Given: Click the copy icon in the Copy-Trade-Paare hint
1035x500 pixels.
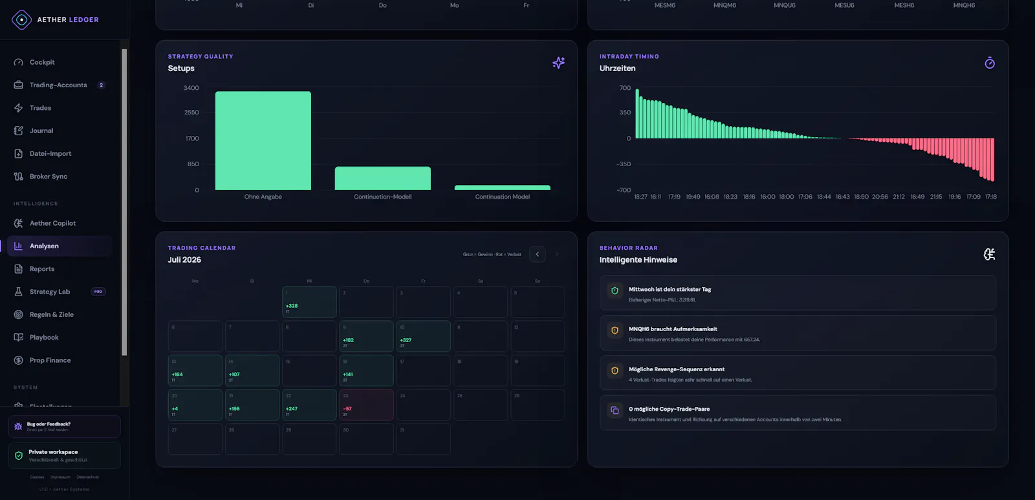Looking at the screenshot, I should 615,410.
